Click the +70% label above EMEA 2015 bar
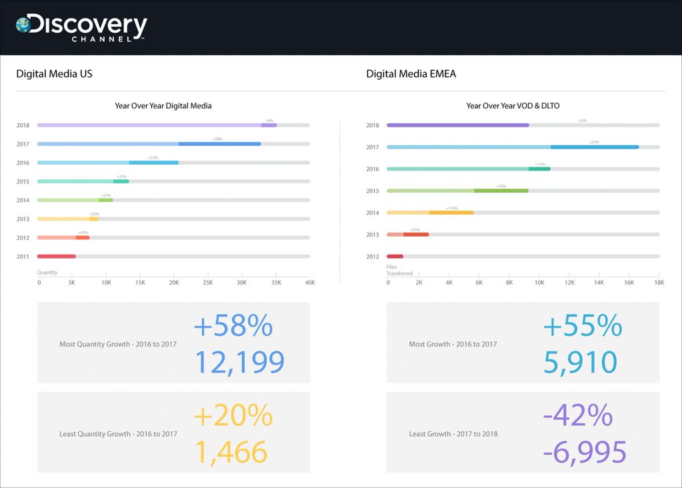682x488 pixels. pyautogui.click(x=501, y=186)
